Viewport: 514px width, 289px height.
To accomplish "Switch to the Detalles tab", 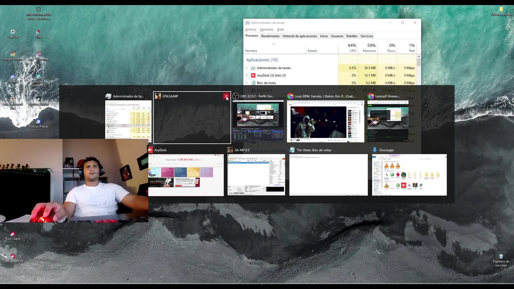I will point(352,36).
